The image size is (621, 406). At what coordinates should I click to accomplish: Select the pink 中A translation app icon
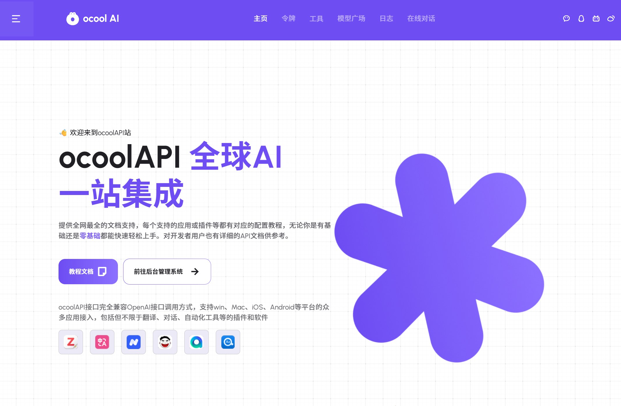point(102,342)
